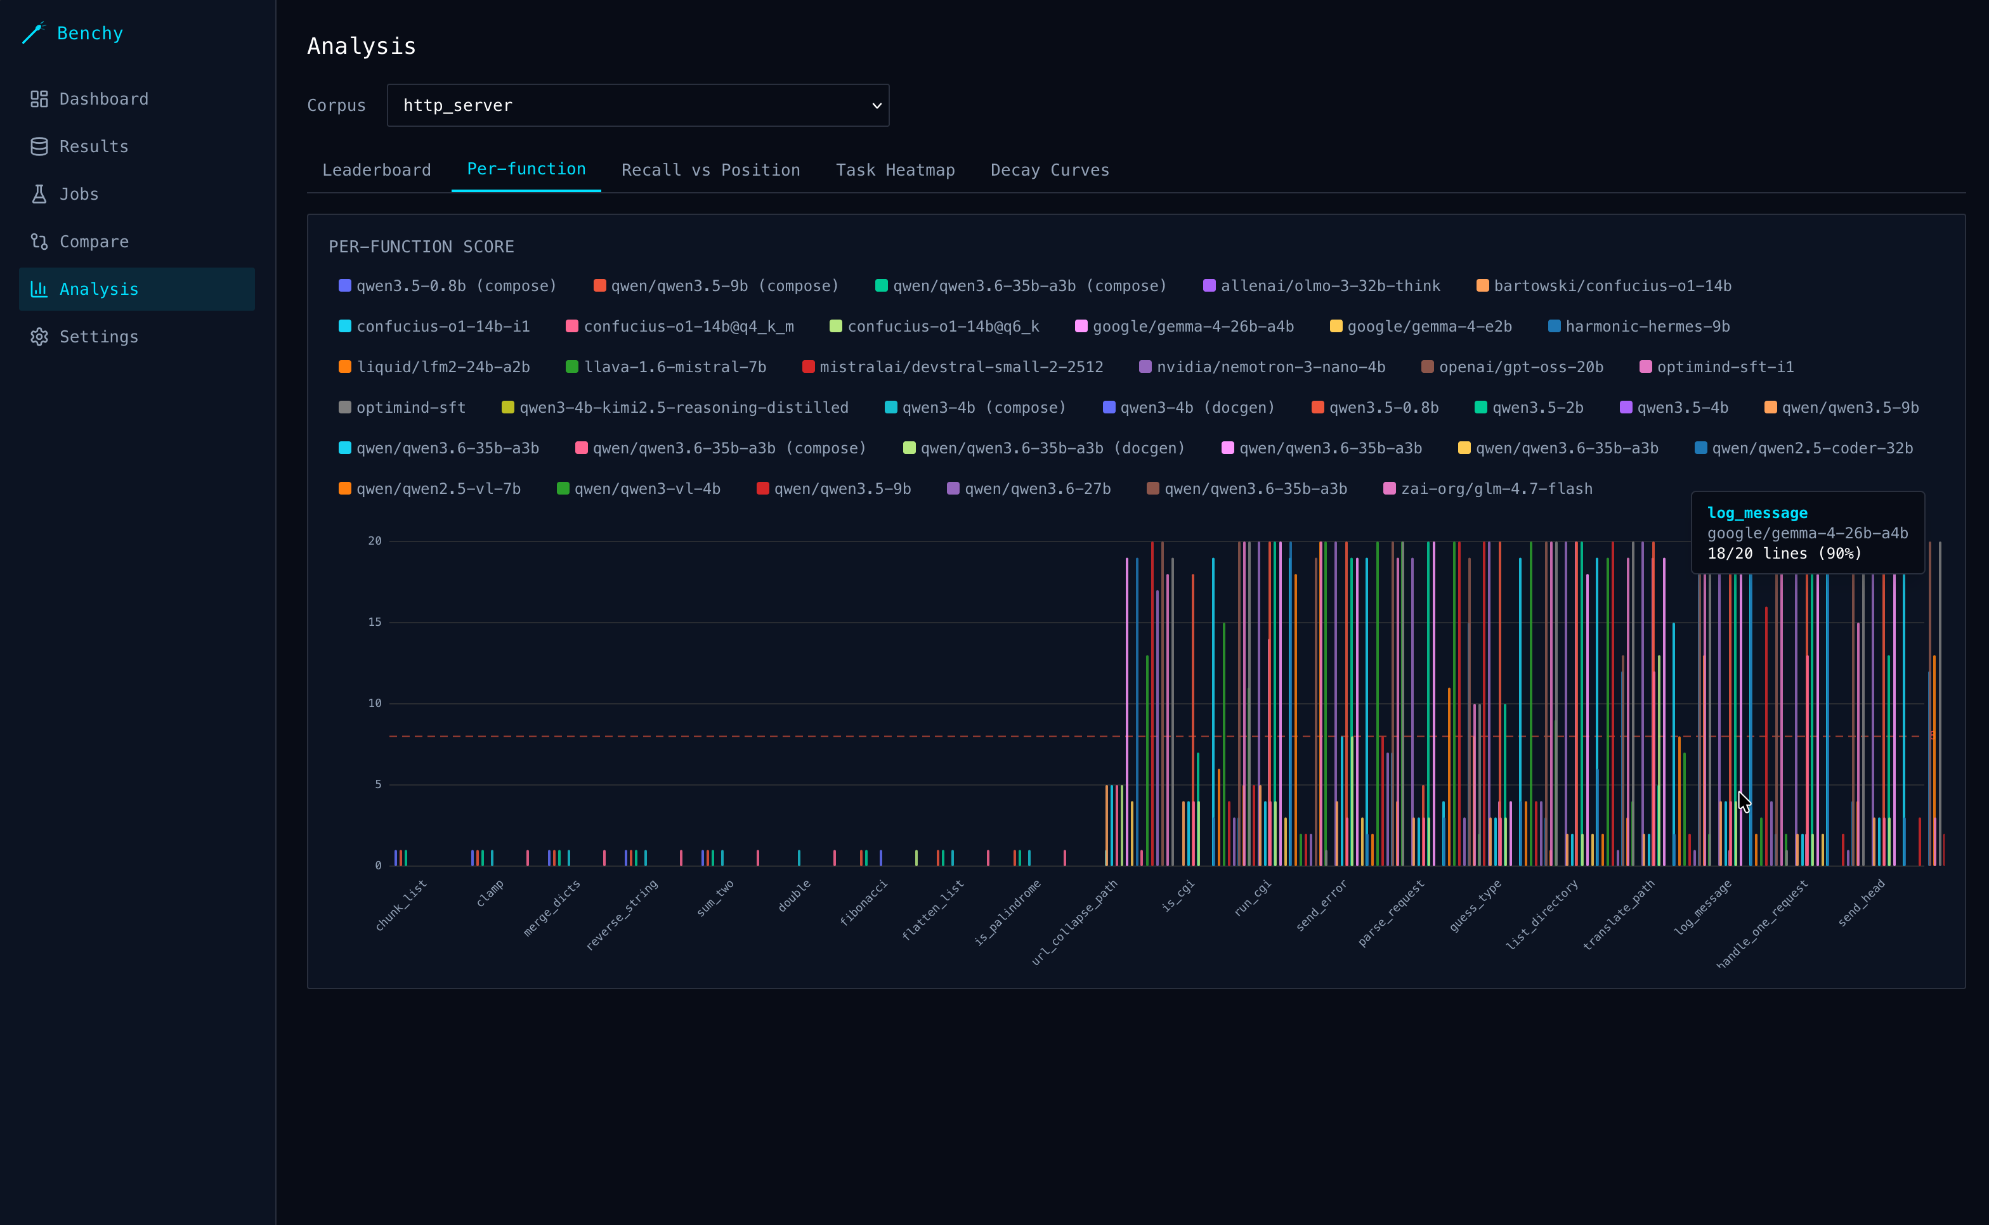Click the chunk_list x-axis label
Viewport: 1989px width, 1225px height.
(401, 905)
